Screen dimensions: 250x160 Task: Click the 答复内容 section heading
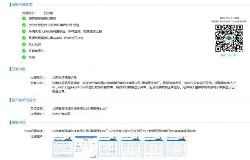point(18,69)
